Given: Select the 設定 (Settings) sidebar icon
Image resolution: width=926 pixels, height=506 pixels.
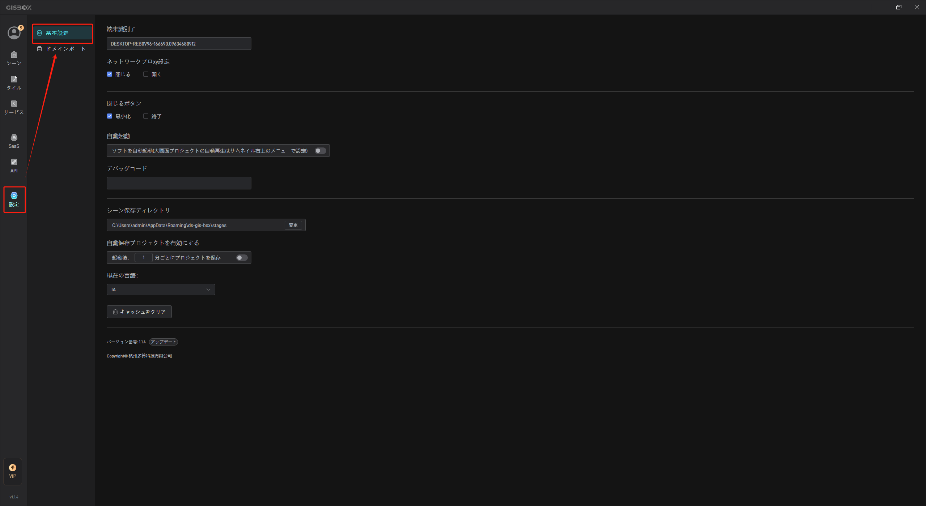Looking at the screenshot, I should coord(14,200).
